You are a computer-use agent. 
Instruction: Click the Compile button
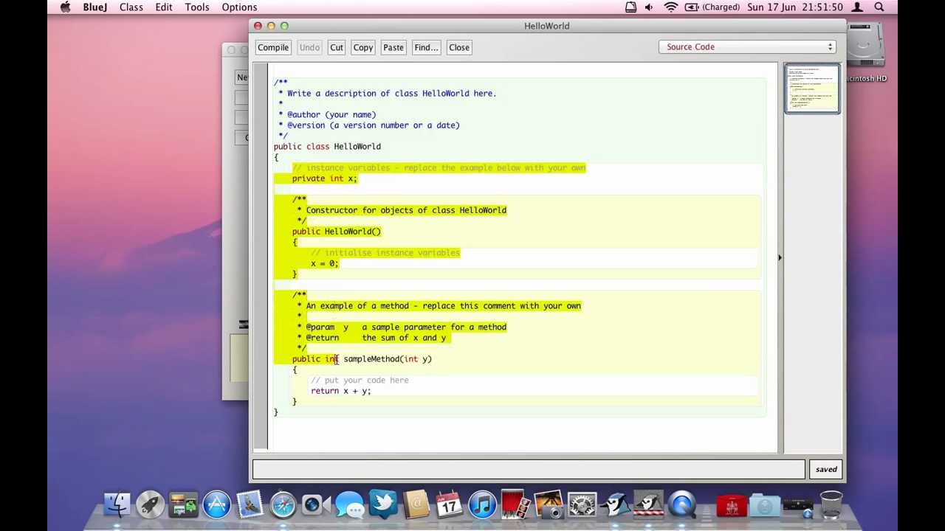[x=273, y=47]
